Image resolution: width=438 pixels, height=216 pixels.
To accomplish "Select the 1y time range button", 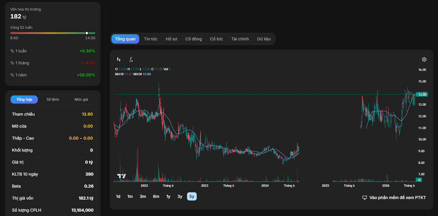I will point(168,196).
